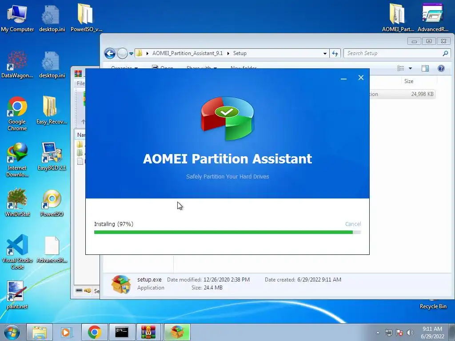The width and height of the screenshot is (455, 341).
Task: Select AdvancedR blank file icon on desktop
Action: pos(52,250)
